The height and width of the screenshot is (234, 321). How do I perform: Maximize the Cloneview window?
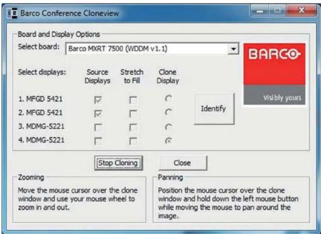(x=277, y=11)
